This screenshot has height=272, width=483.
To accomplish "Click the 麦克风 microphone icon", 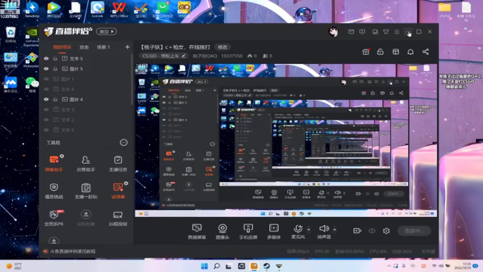I will click(298, 229).
